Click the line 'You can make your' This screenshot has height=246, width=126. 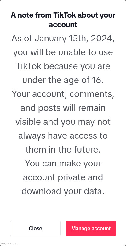click(63, 164)
